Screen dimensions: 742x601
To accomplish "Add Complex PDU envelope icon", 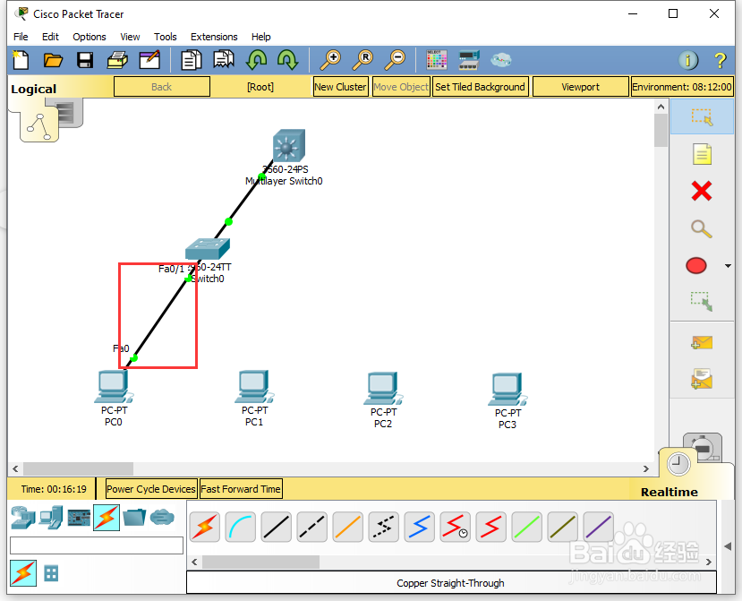I will click(702, 379).
